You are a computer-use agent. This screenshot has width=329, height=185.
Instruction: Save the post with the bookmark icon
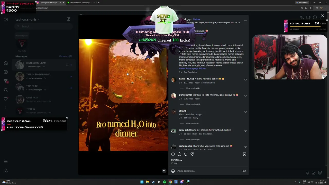click(244, 154)
